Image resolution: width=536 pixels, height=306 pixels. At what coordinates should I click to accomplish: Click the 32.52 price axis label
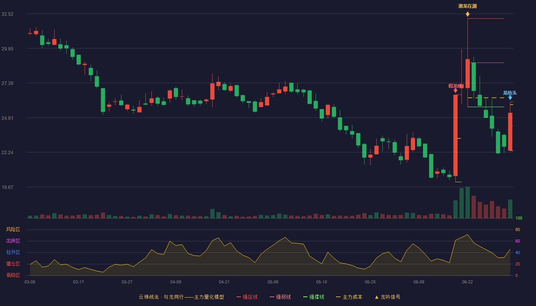pos(7,14)
